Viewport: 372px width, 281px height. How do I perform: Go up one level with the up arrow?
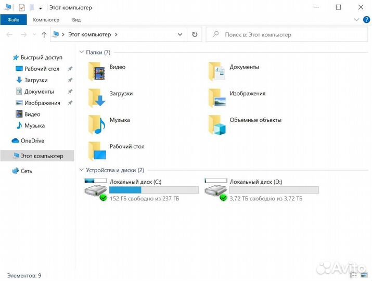(44, 35)
